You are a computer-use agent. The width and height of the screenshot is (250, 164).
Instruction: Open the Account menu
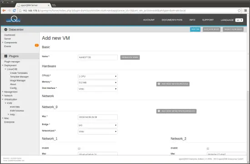(149, 20)
